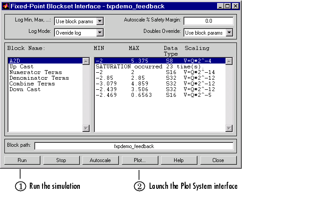
Task: Click the Close button at bottom
Action: [218, 160]
